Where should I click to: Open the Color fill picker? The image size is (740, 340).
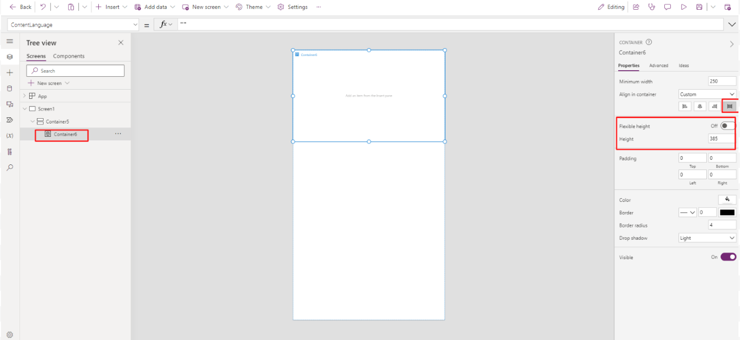(x=727, y=200)
